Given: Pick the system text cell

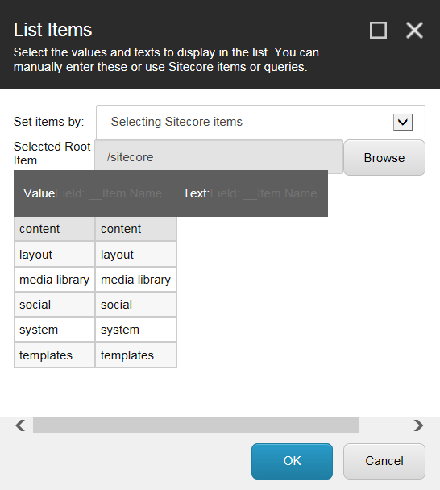Looking at the screenshot, I should [x=136, y=330].
